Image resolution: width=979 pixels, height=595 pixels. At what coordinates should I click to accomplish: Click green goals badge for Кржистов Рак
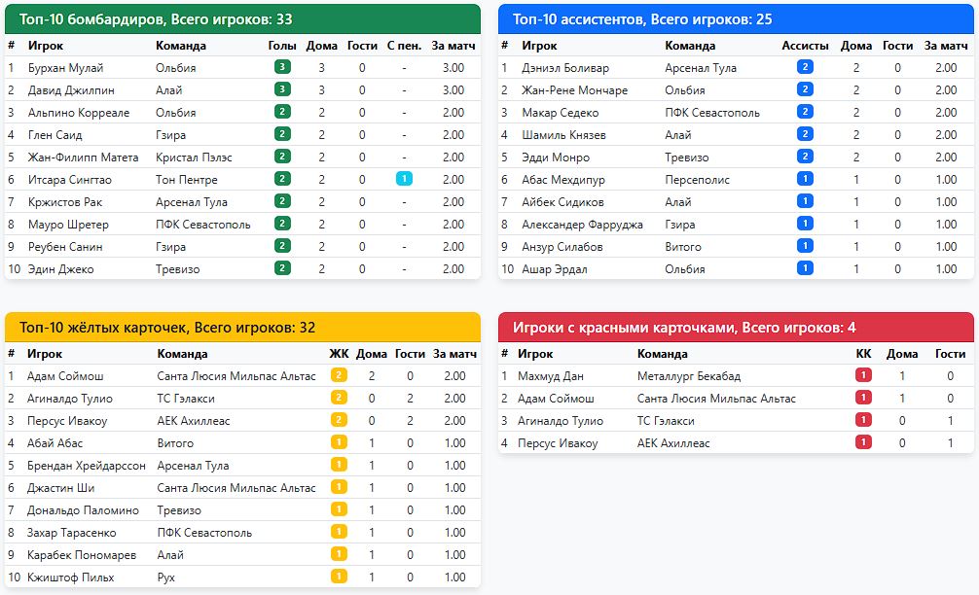(x=282, y=201)
